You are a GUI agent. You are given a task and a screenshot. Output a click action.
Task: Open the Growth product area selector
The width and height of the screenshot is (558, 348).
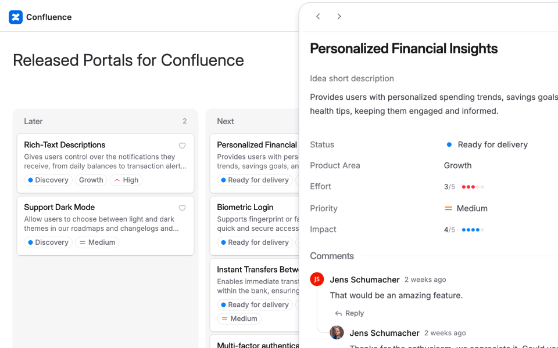pyautogui.click(x=458, y=165)
